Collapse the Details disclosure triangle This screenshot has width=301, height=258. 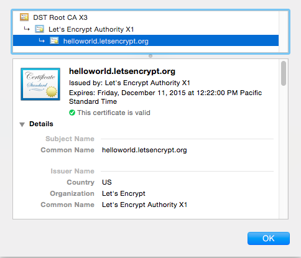(22, 124)
